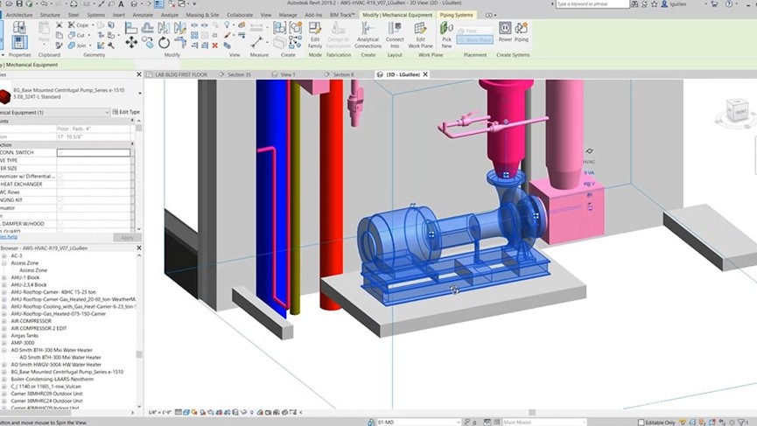Screen dimensions: 757x426
Task: Expand the AIR COMPRESSOR tree node
Action: [4, 321]
